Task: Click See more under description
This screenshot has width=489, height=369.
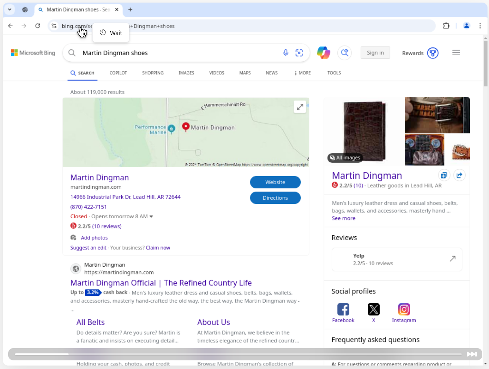Action: pos(344,218)
